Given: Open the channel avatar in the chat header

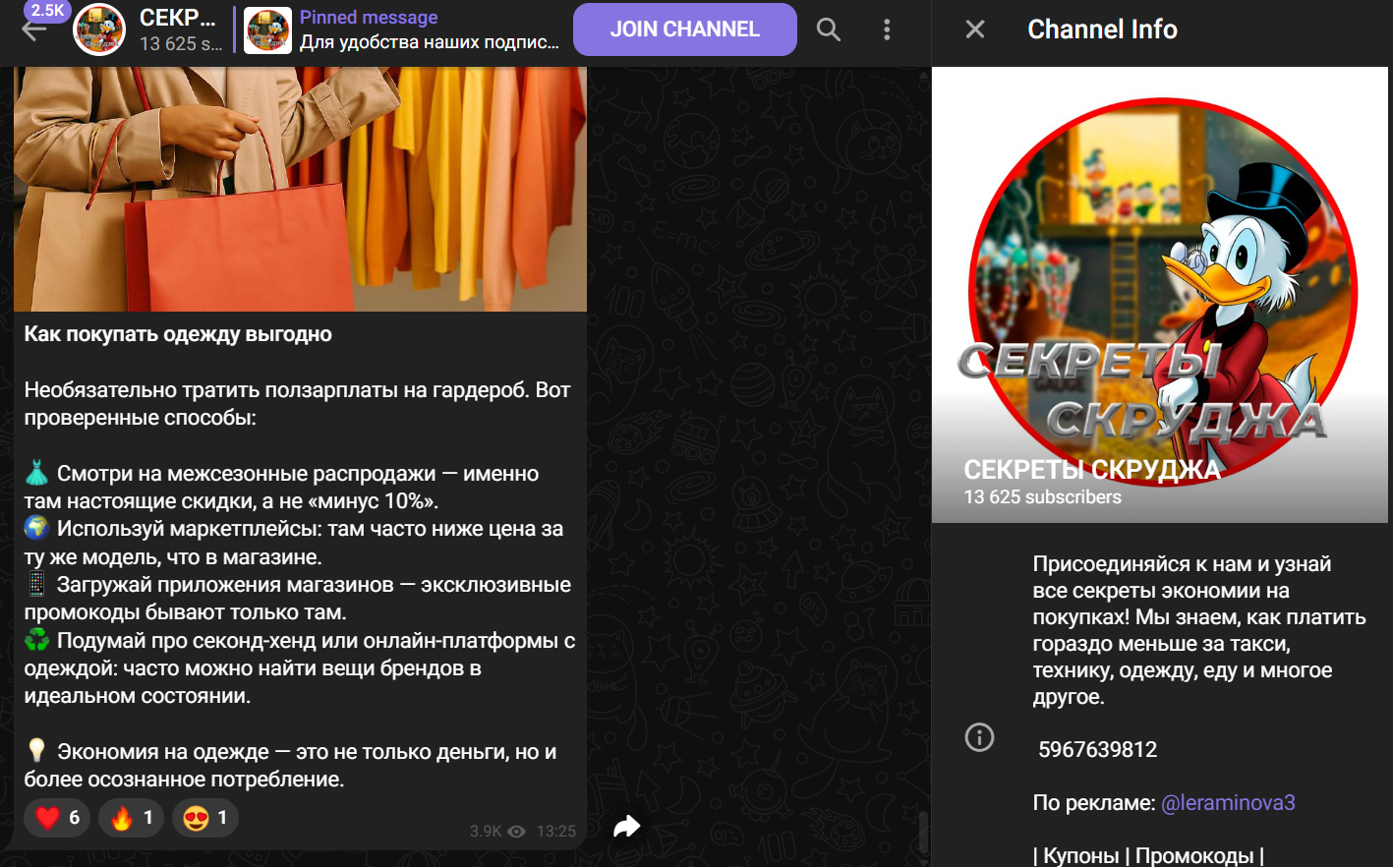Looking at the screenshot, I should 99,29.
